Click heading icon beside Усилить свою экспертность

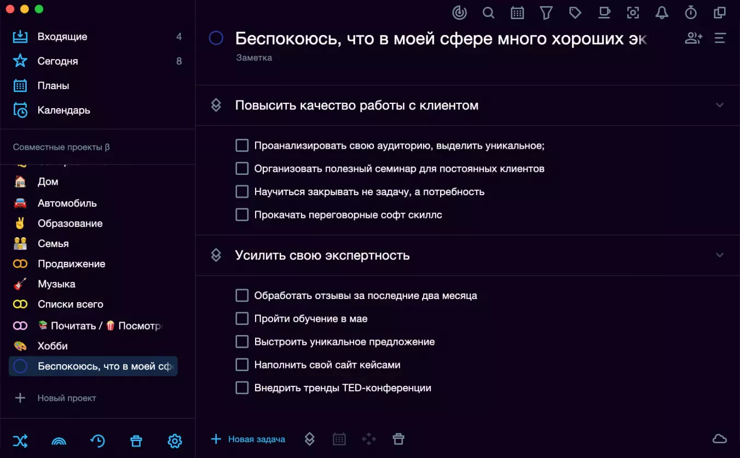point(216,255)
